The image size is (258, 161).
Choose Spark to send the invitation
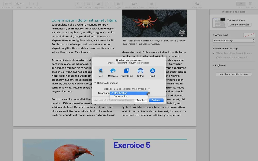(152, 72)
